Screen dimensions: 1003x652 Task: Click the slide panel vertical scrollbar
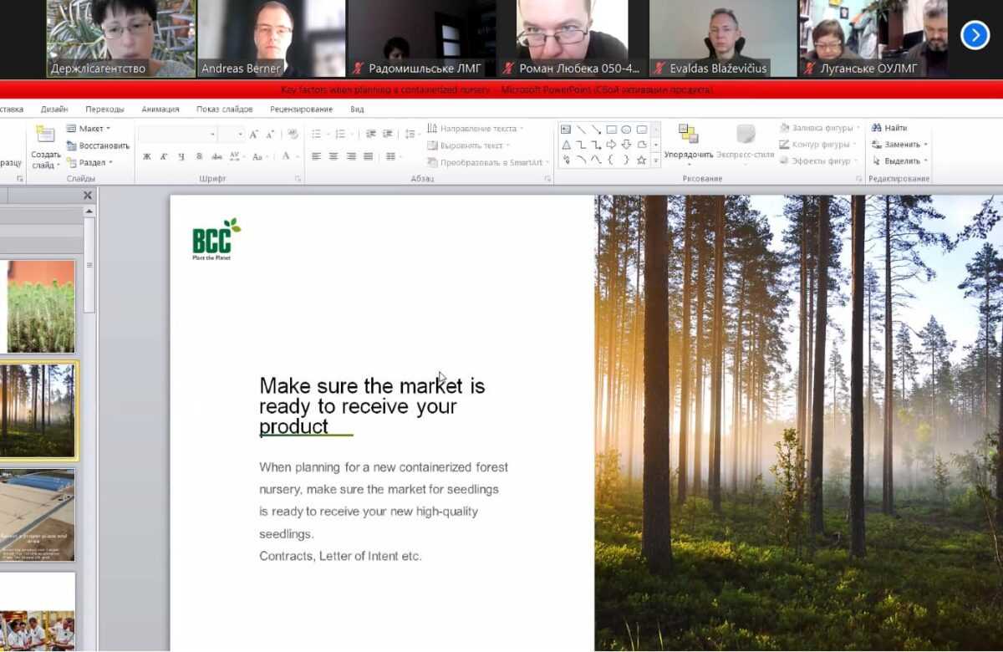[89, 267]
